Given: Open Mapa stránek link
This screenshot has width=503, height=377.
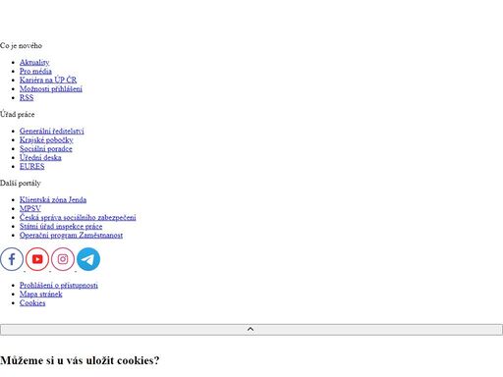Looking at the screenshot, I should click(x=41, y=294).
